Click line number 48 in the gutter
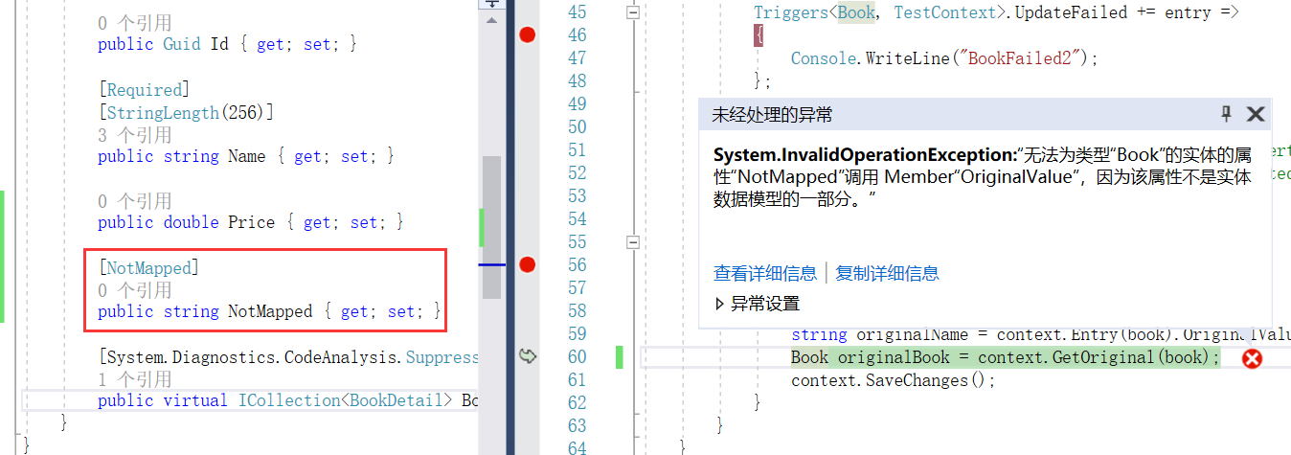This screenshot has width=1291, height=455. [577, 81]
